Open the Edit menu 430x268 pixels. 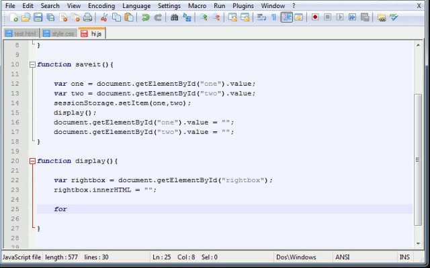(28, 6)
